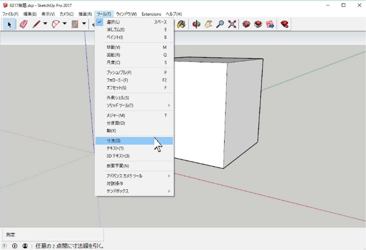Click the user profile status bar icon
Screen dimensions: 366x250
point(25,246)
